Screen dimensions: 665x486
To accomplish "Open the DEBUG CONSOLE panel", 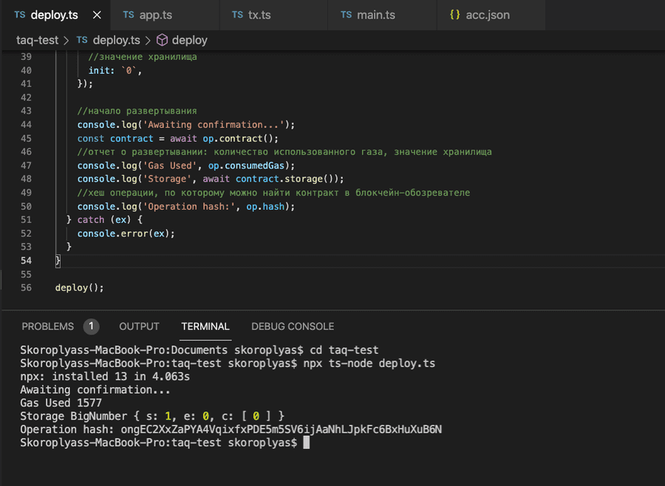I will coord(293,326).
